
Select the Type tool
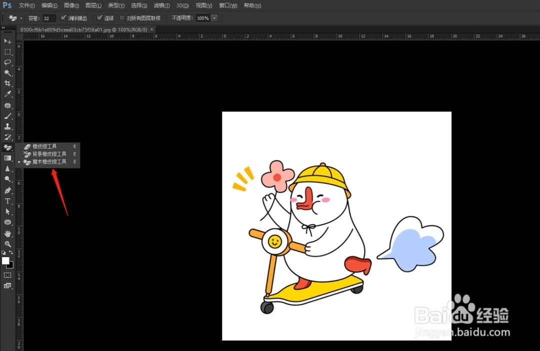pos(7,201)
